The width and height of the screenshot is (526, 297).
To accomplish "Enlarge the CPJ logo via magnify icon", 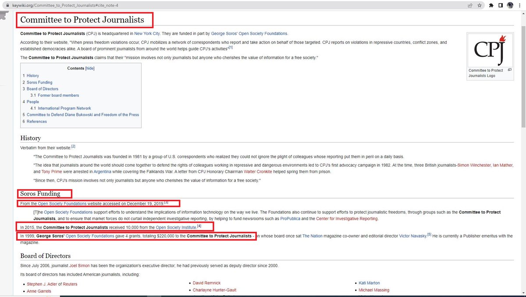I will 509,70.
